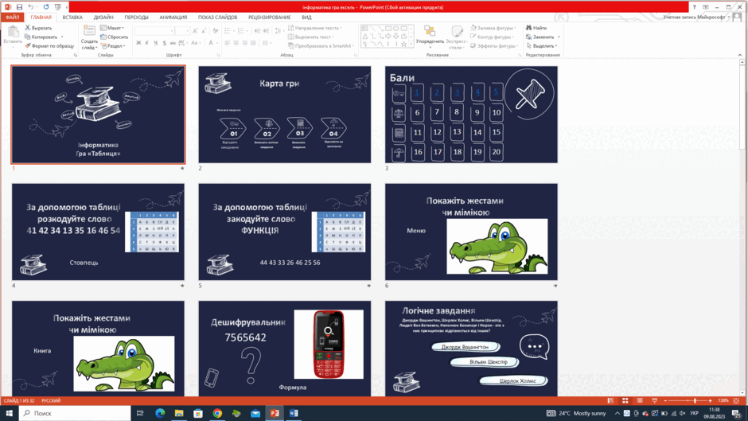The image size is (748, 421).
Task: Toggle bulleted list
Action: coord(228,30)
